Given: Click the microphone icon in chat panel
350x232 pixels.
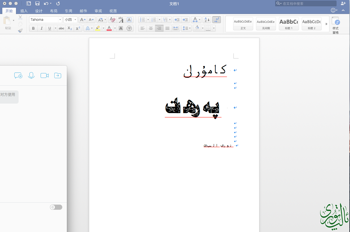Looking at the screenshot, I should coord(31,76).
